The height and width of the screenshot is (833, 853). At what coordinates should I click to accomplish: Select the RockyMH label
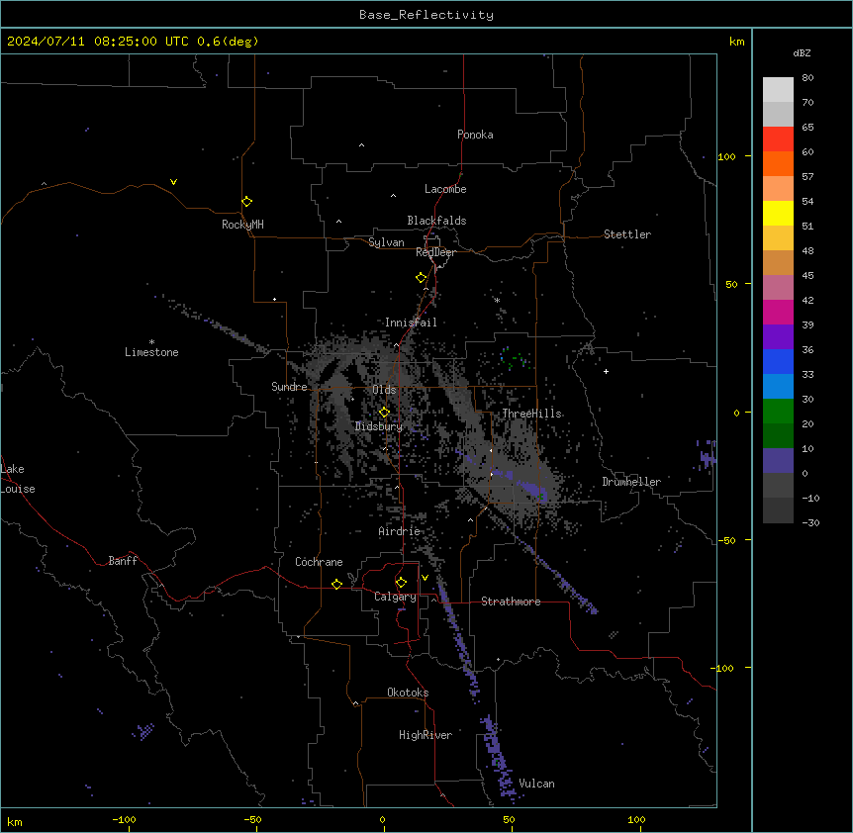(x=242, y=225)
